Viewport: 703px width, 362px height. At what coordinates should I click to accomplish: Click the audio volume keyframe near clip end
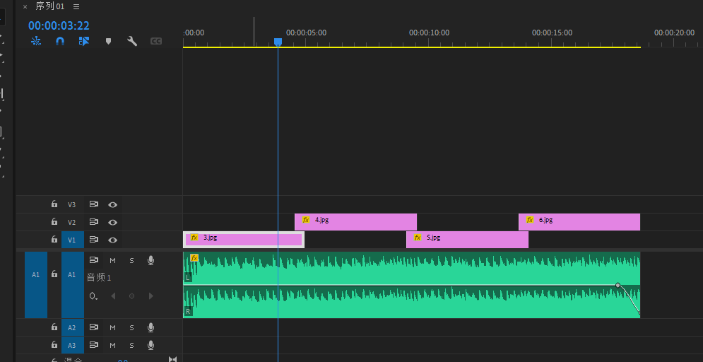(x=618, y=285)
